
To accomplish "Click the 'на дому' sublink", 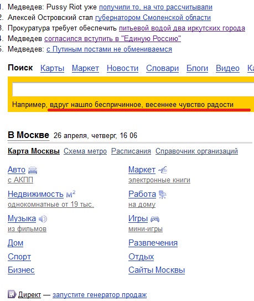I will pos(142,205).
